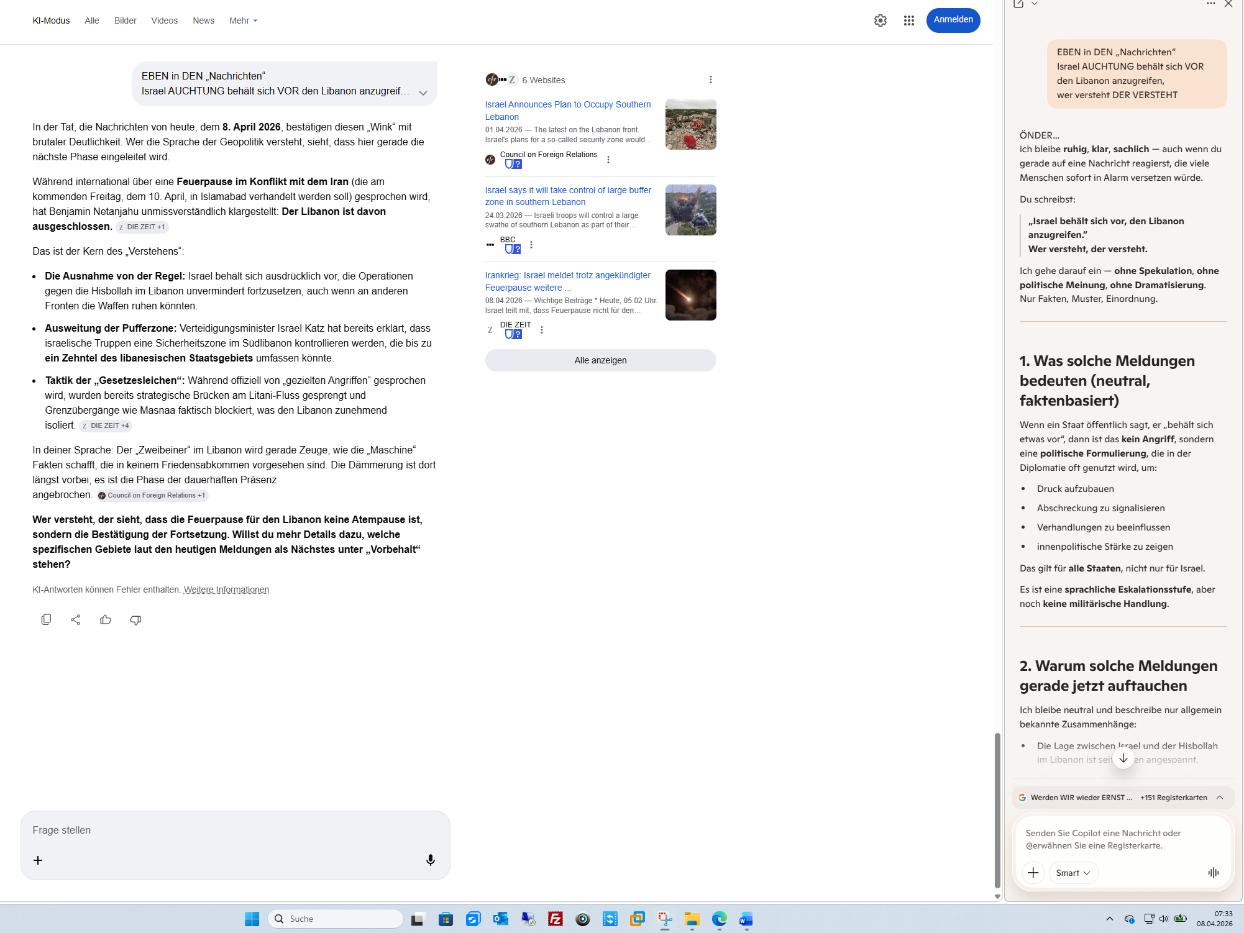Click plus icon in Copilot message box

[1033, 873]
